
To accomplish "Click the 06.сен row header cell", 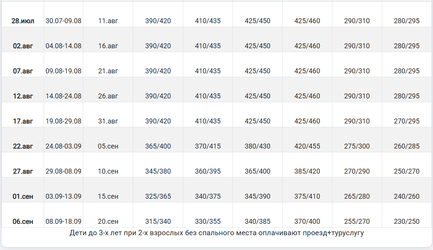I will (23, 222).
